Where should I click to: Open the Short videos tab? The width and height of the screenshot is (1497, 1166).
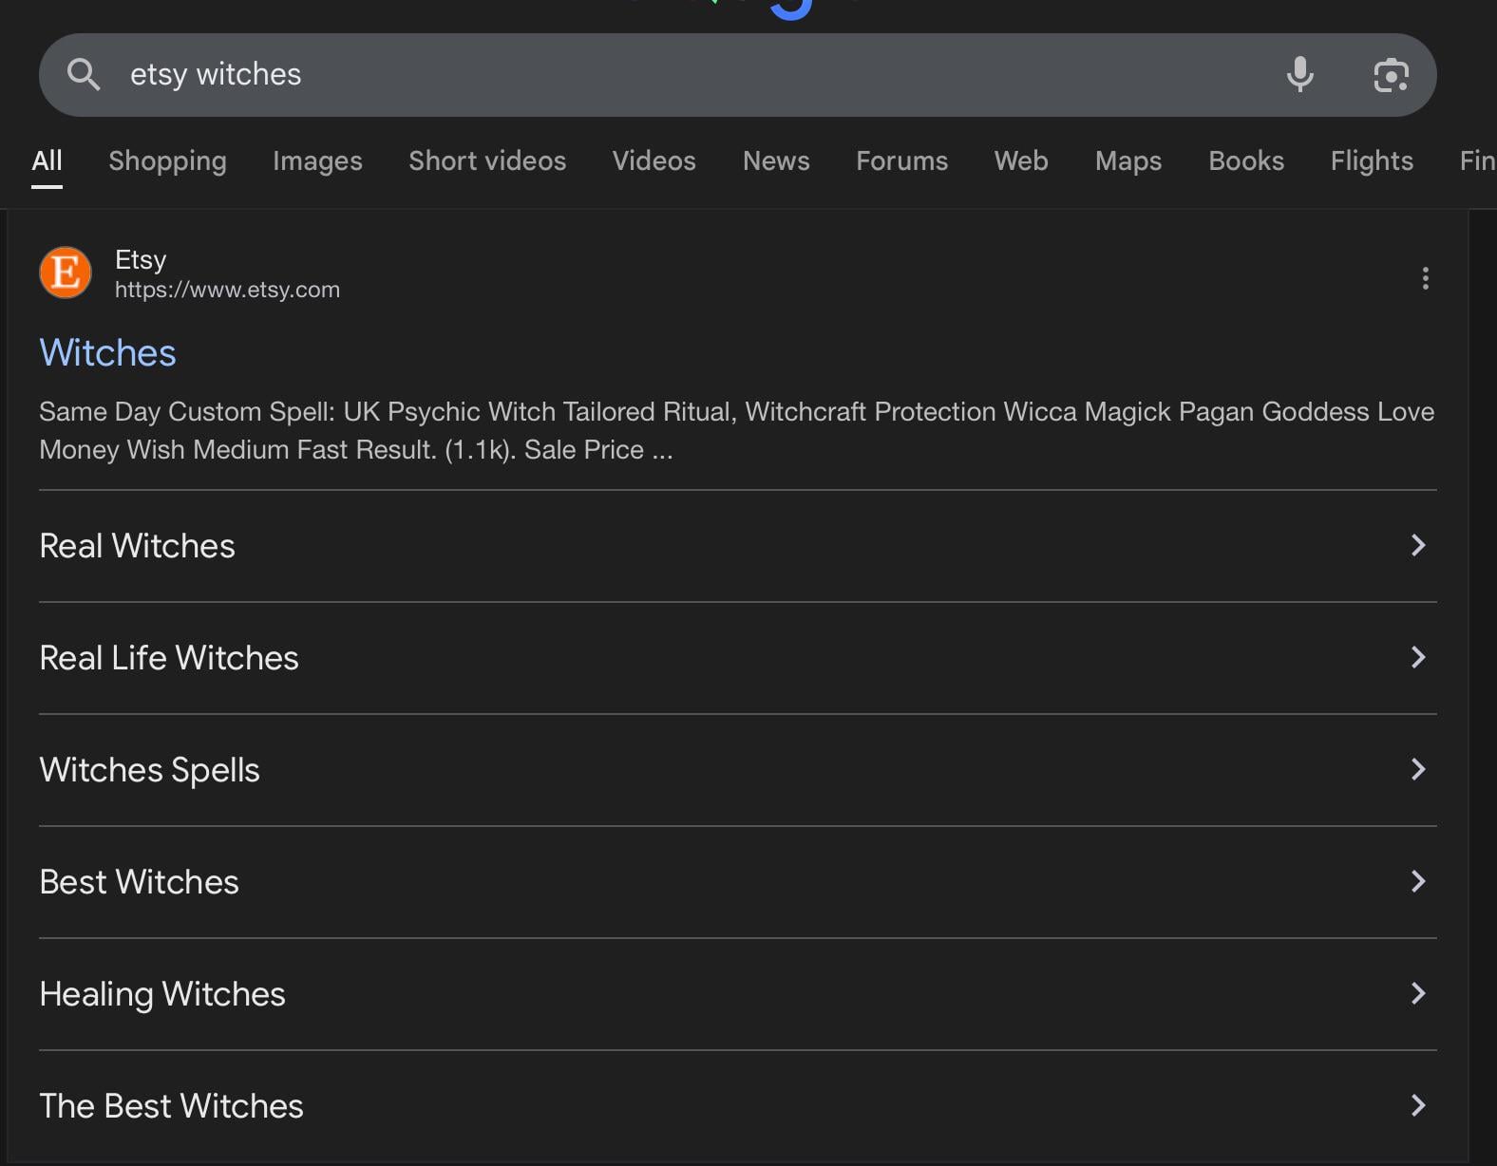(487, 161)
